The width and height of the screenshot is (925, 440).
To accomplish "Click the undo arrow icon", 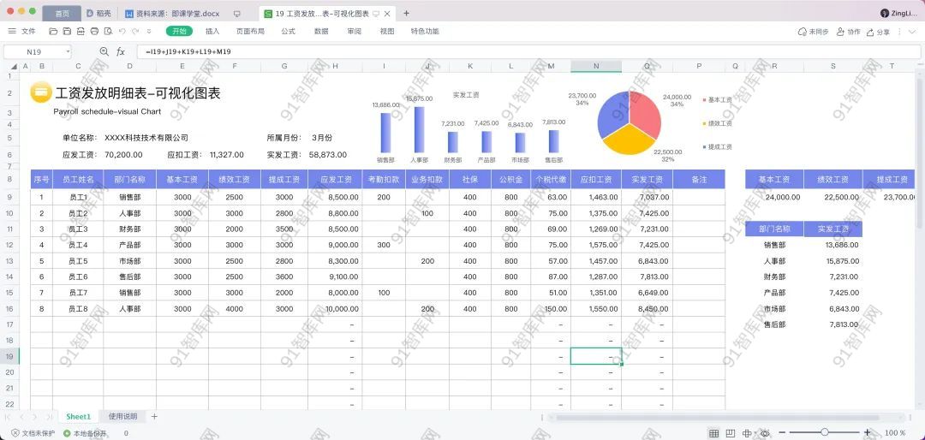I will (122, 32).
